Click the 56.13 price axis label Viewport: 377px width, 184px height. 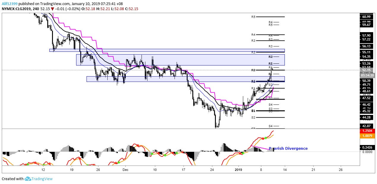[x=366, y=46]
